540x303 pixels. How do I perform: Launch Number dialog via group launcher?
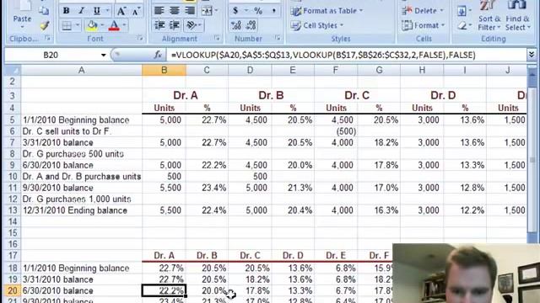(x=278, y=39)
